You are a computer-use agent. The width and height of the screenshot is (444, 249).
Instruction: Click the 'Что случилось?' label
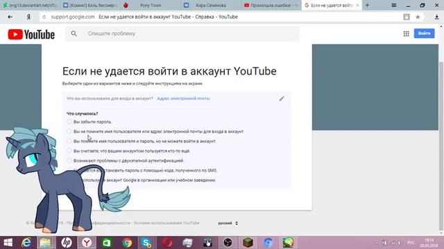pos(82,113)
